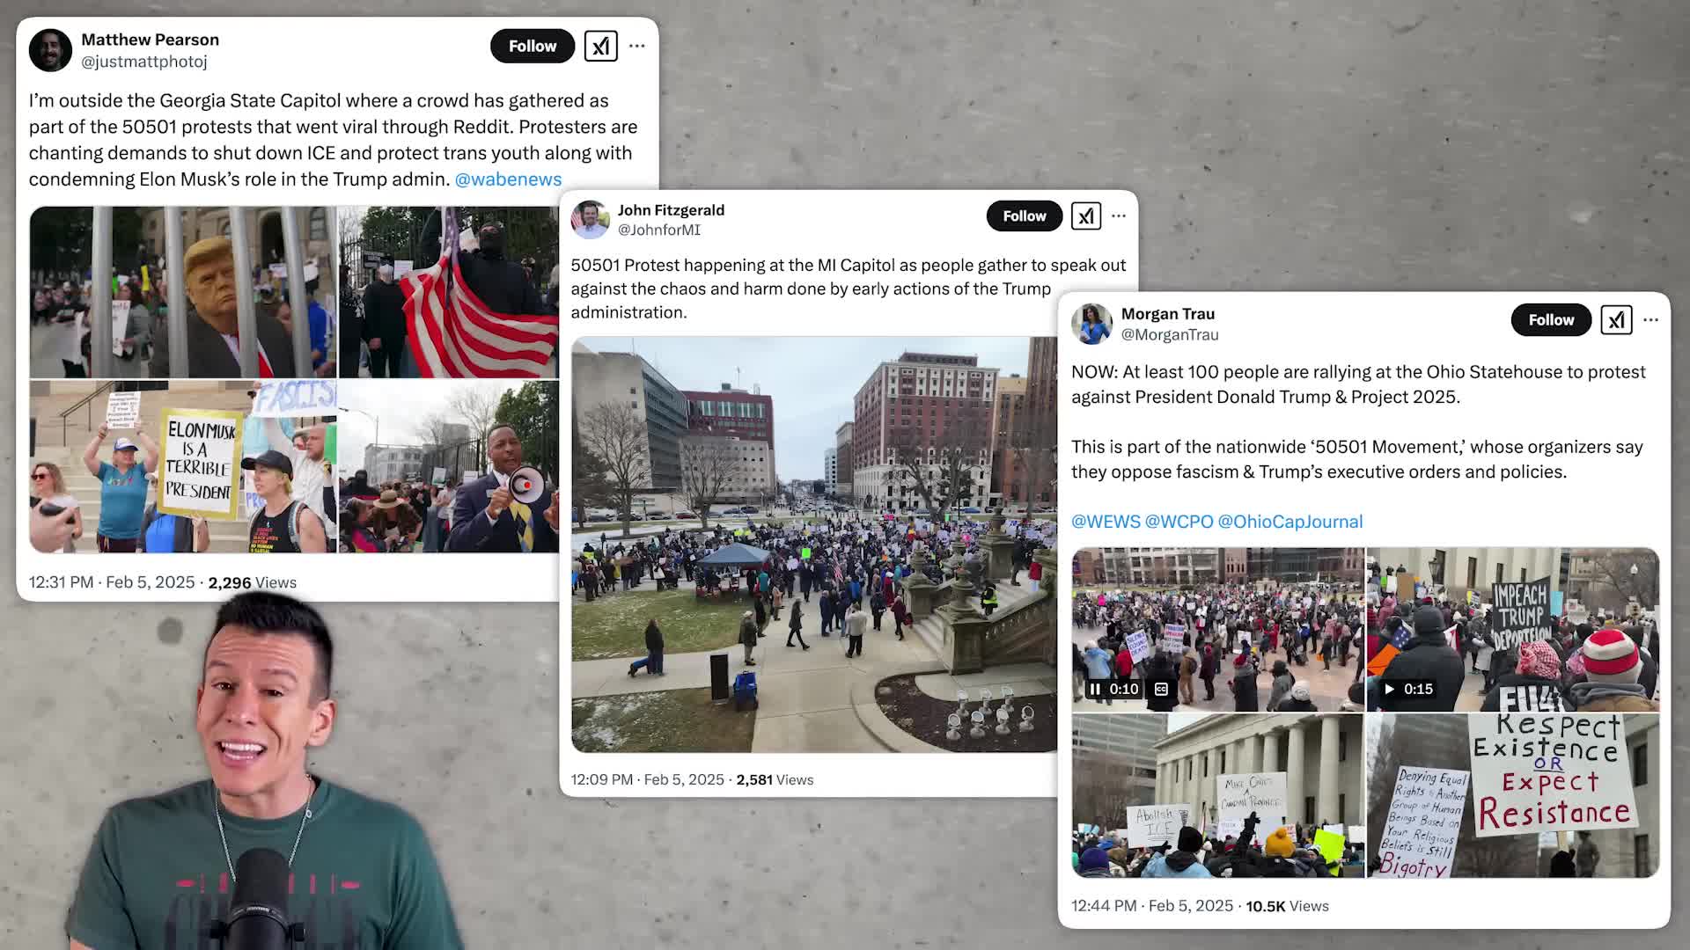Open more options menu on Morgan Trau's tweet
The width and height of the screenshot is (1690, 950).
(x=1651, y=320)
